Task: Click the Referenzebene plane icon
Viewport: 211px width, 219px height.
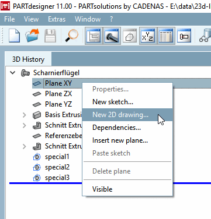Action: coord(37,136)
